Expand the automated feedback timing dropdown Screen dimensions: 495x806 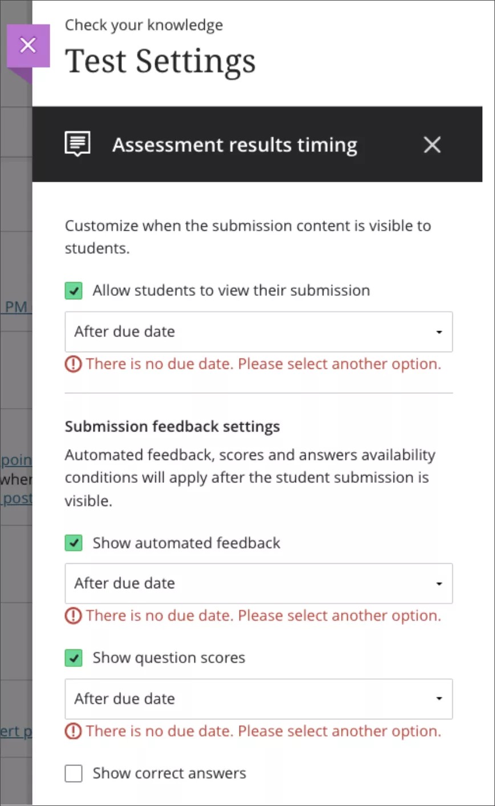(x=258, y=584)
